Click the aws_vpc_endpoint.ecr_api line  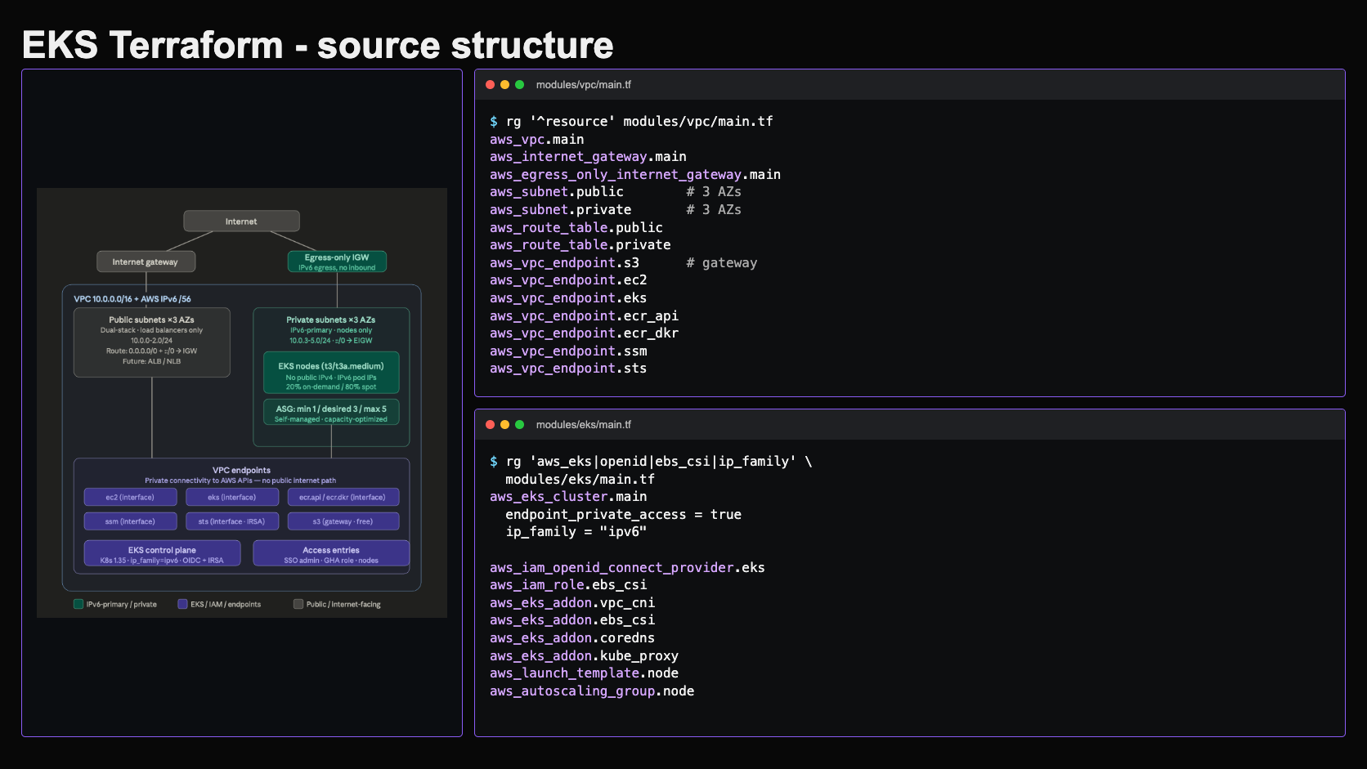[585, 315]
